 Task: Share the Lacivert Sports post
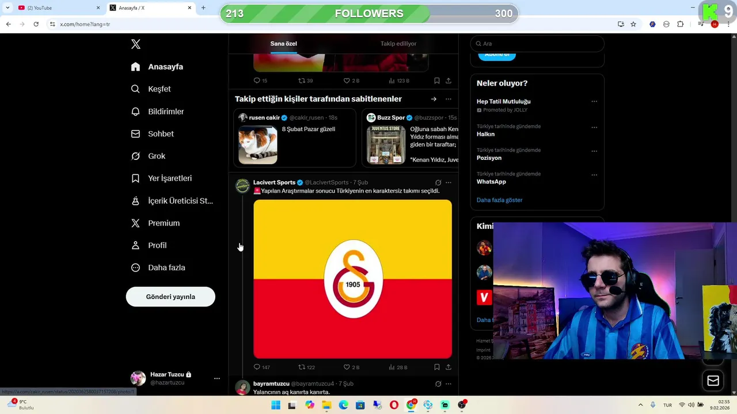[449, 367]
